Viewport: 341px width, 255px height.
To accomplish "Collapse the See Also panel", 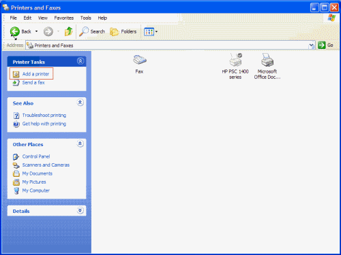I will (x=80, y=103).
